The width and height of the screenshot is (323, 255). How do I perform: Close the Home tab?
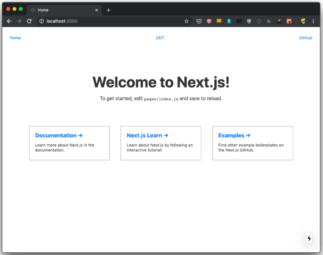click(x=97, y=10)
